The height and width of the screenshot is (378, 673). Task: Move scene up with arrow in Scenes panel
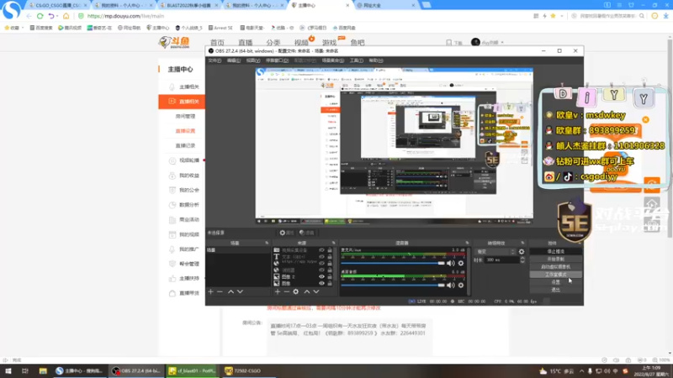pyautogui.click(x=231, y=291)
